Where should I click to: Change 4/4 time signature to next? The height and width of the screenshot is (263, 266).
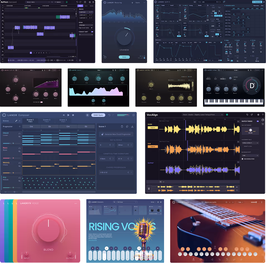click(131, 159)
